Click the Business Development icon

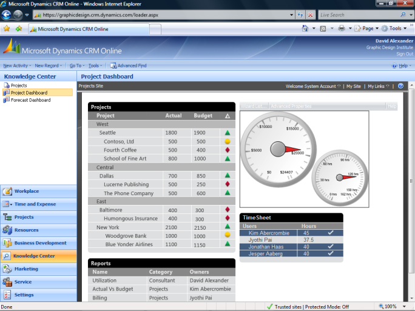point(7,242)
